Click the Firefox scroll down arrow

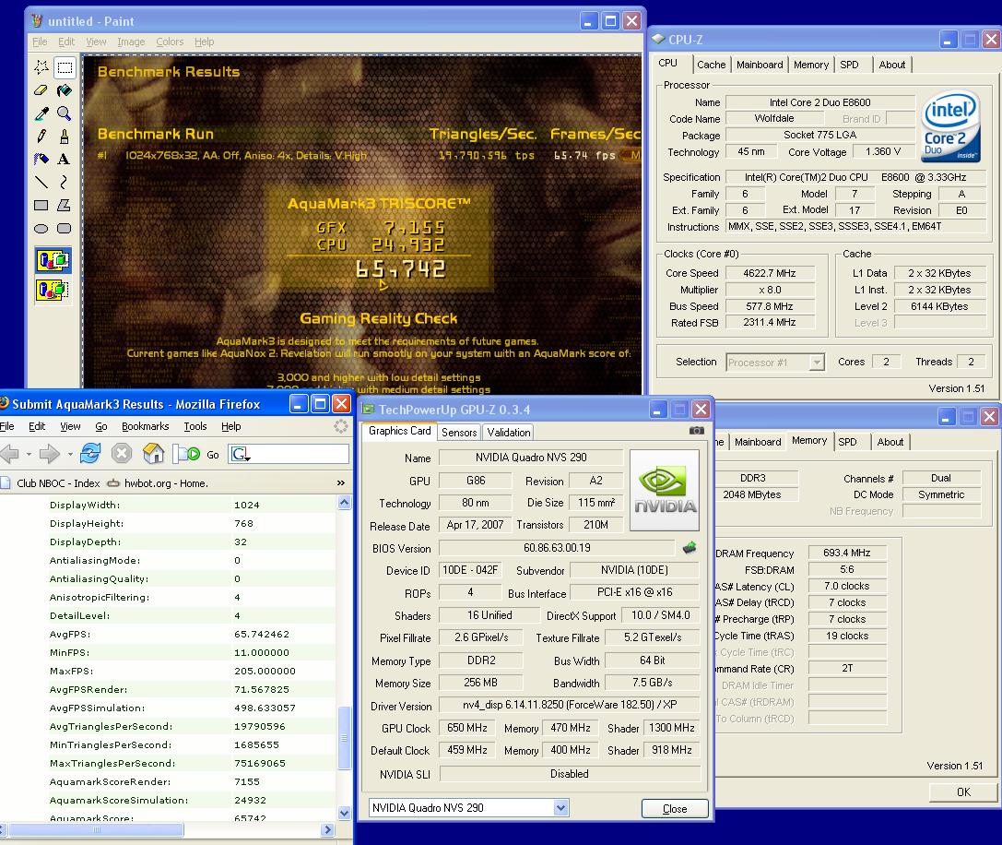point(344,814)
